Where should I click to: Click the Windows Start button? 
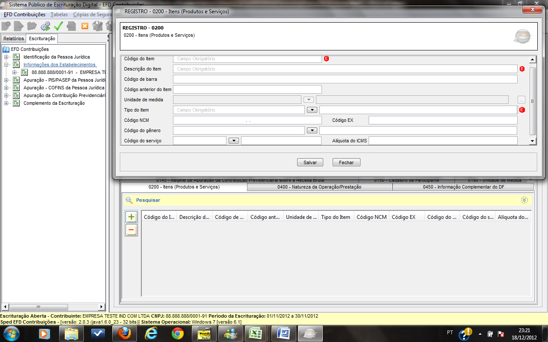click(11, 333)
